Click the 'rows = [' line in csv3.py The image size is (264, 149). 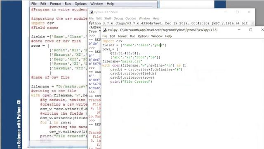click(x=110, y=49)
